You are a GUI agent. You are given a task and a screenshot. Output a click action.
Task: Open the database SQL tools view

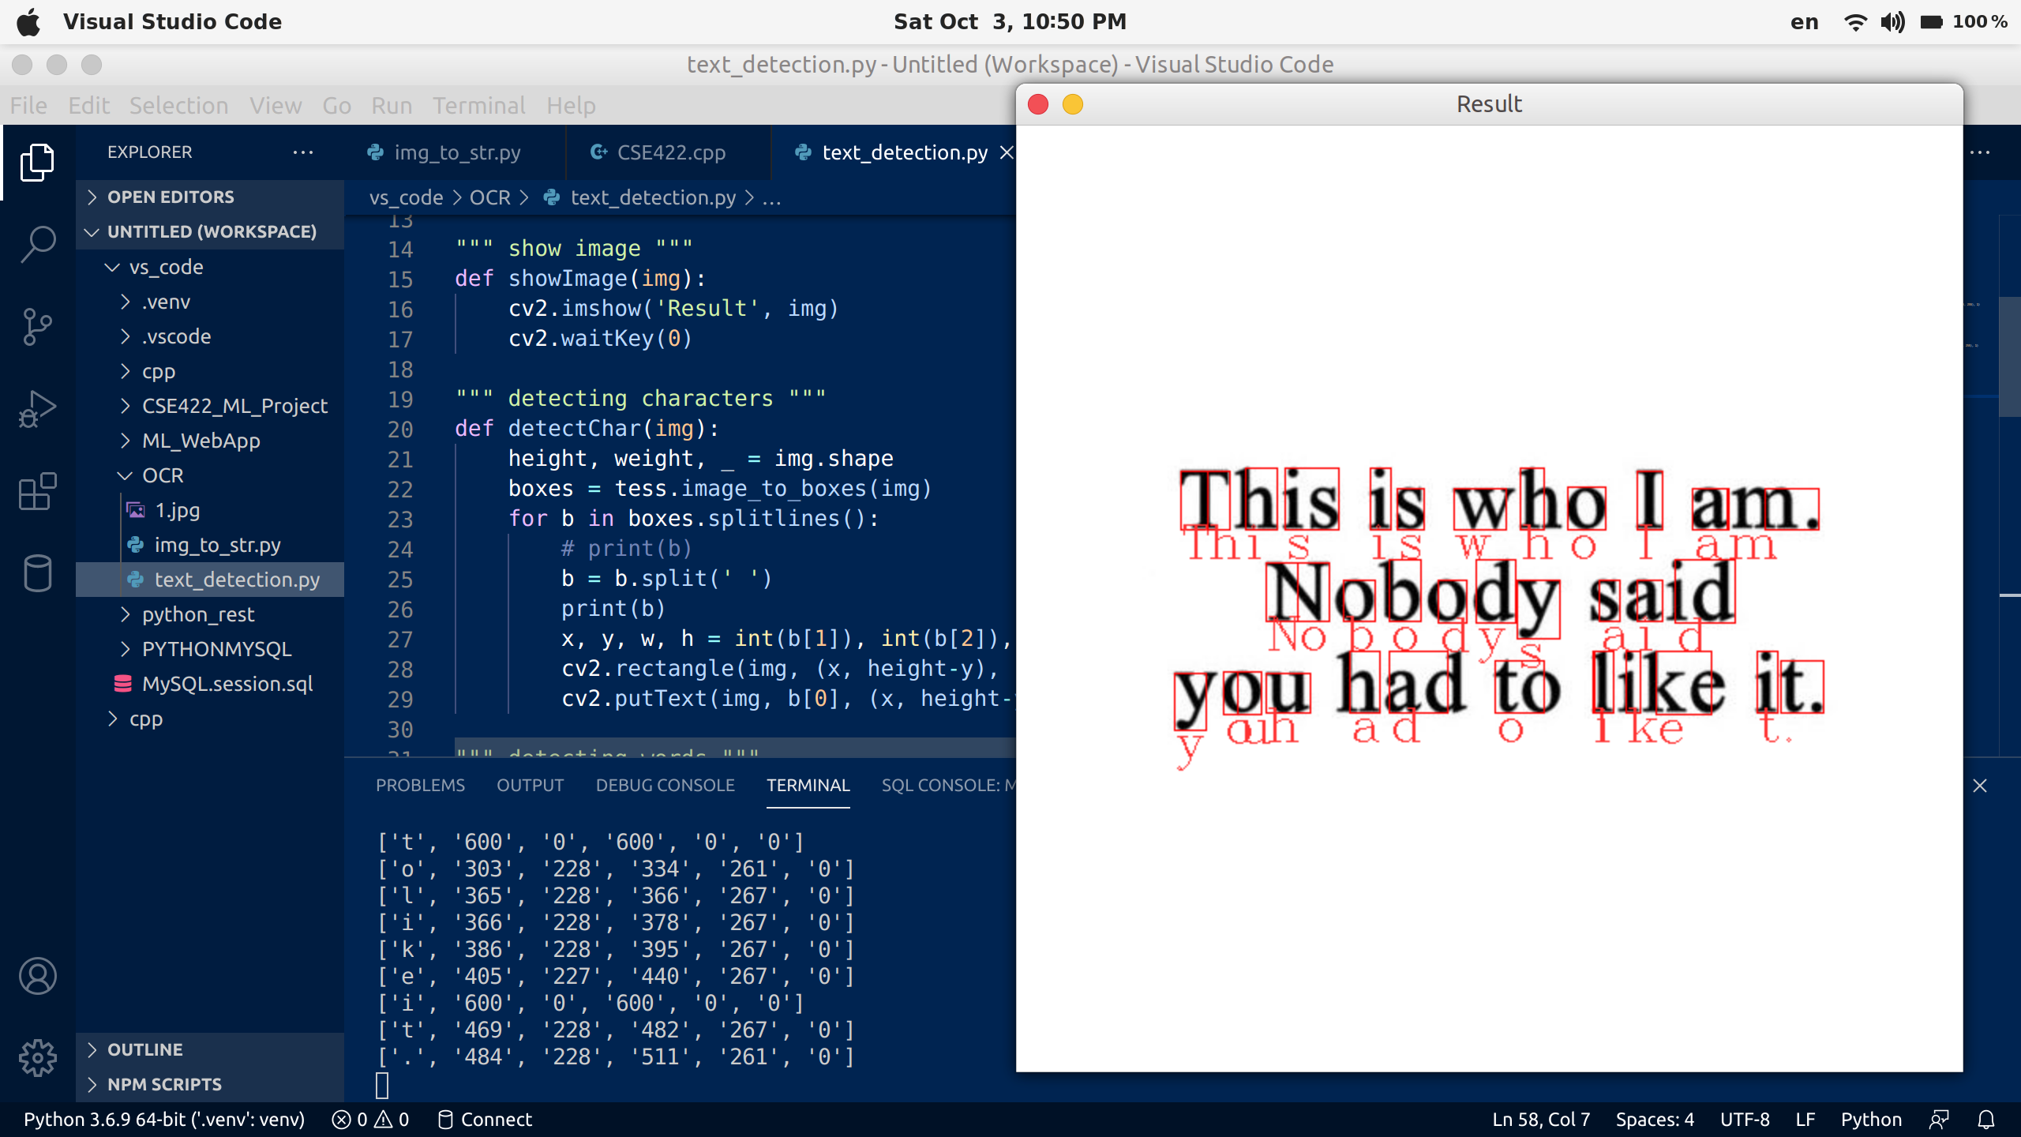[x=37, y=573]
